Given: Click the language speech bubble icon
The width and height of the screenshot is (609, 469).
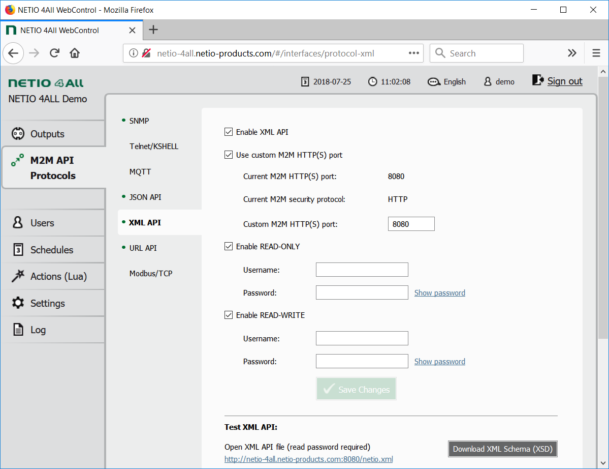Looking at the screenshot, I should point(434,82).
